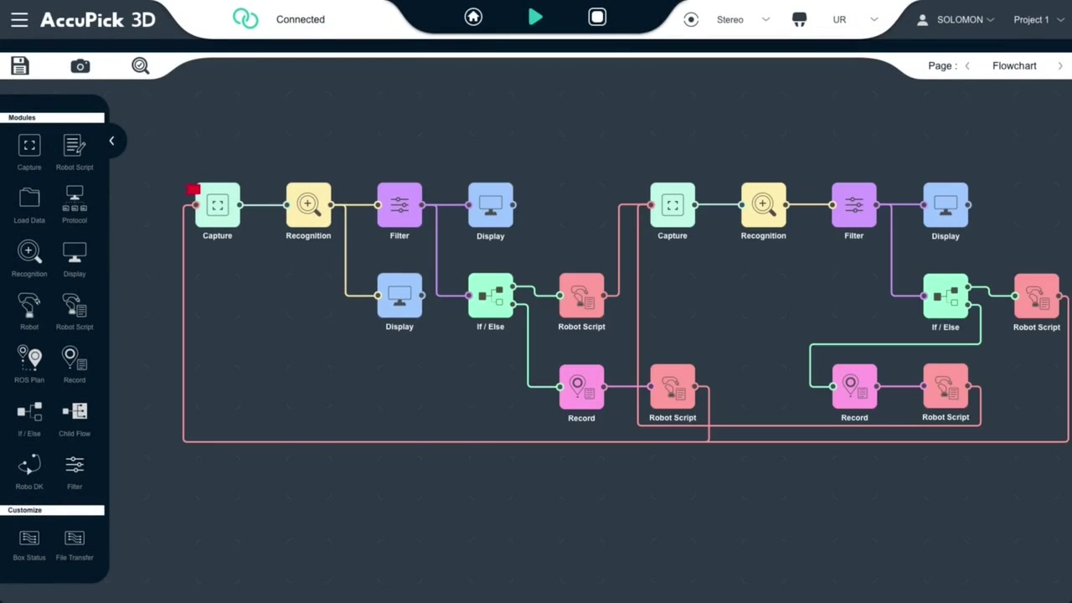Click the Customize section header

coord(52,510)
